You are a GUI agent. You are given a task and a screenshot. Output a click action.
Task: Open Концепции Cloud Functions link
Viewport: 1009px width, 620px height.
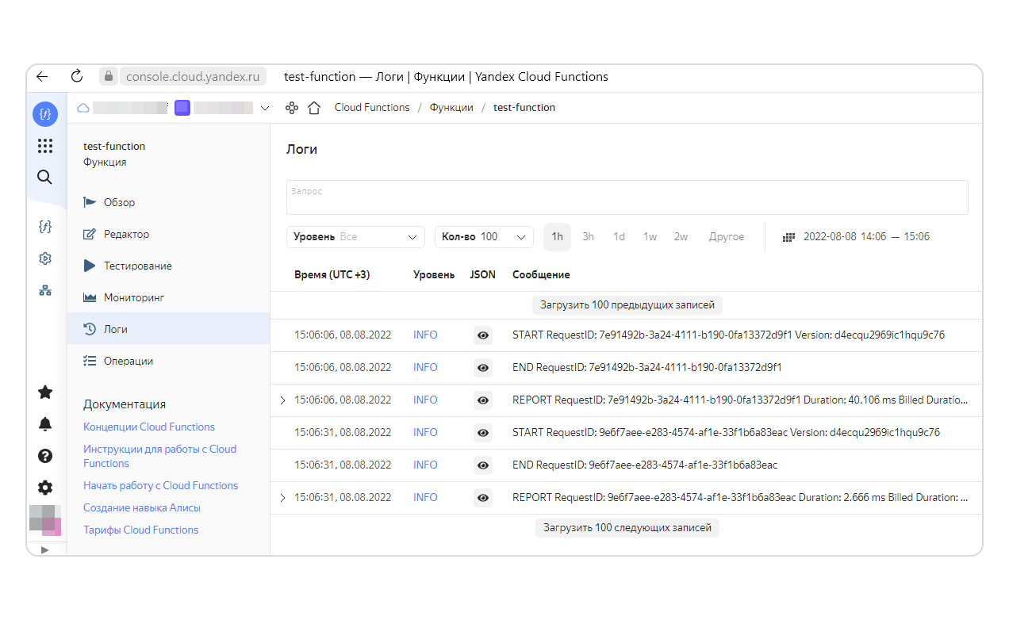149,427
